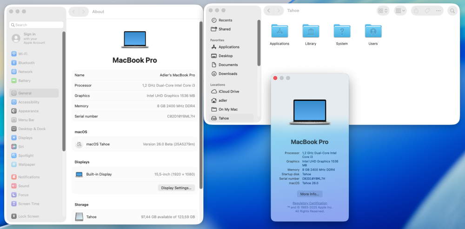Open the Applications folder in the Finder window
The width and height of the screenshot is (465, 229).
(x=279, y=35)
